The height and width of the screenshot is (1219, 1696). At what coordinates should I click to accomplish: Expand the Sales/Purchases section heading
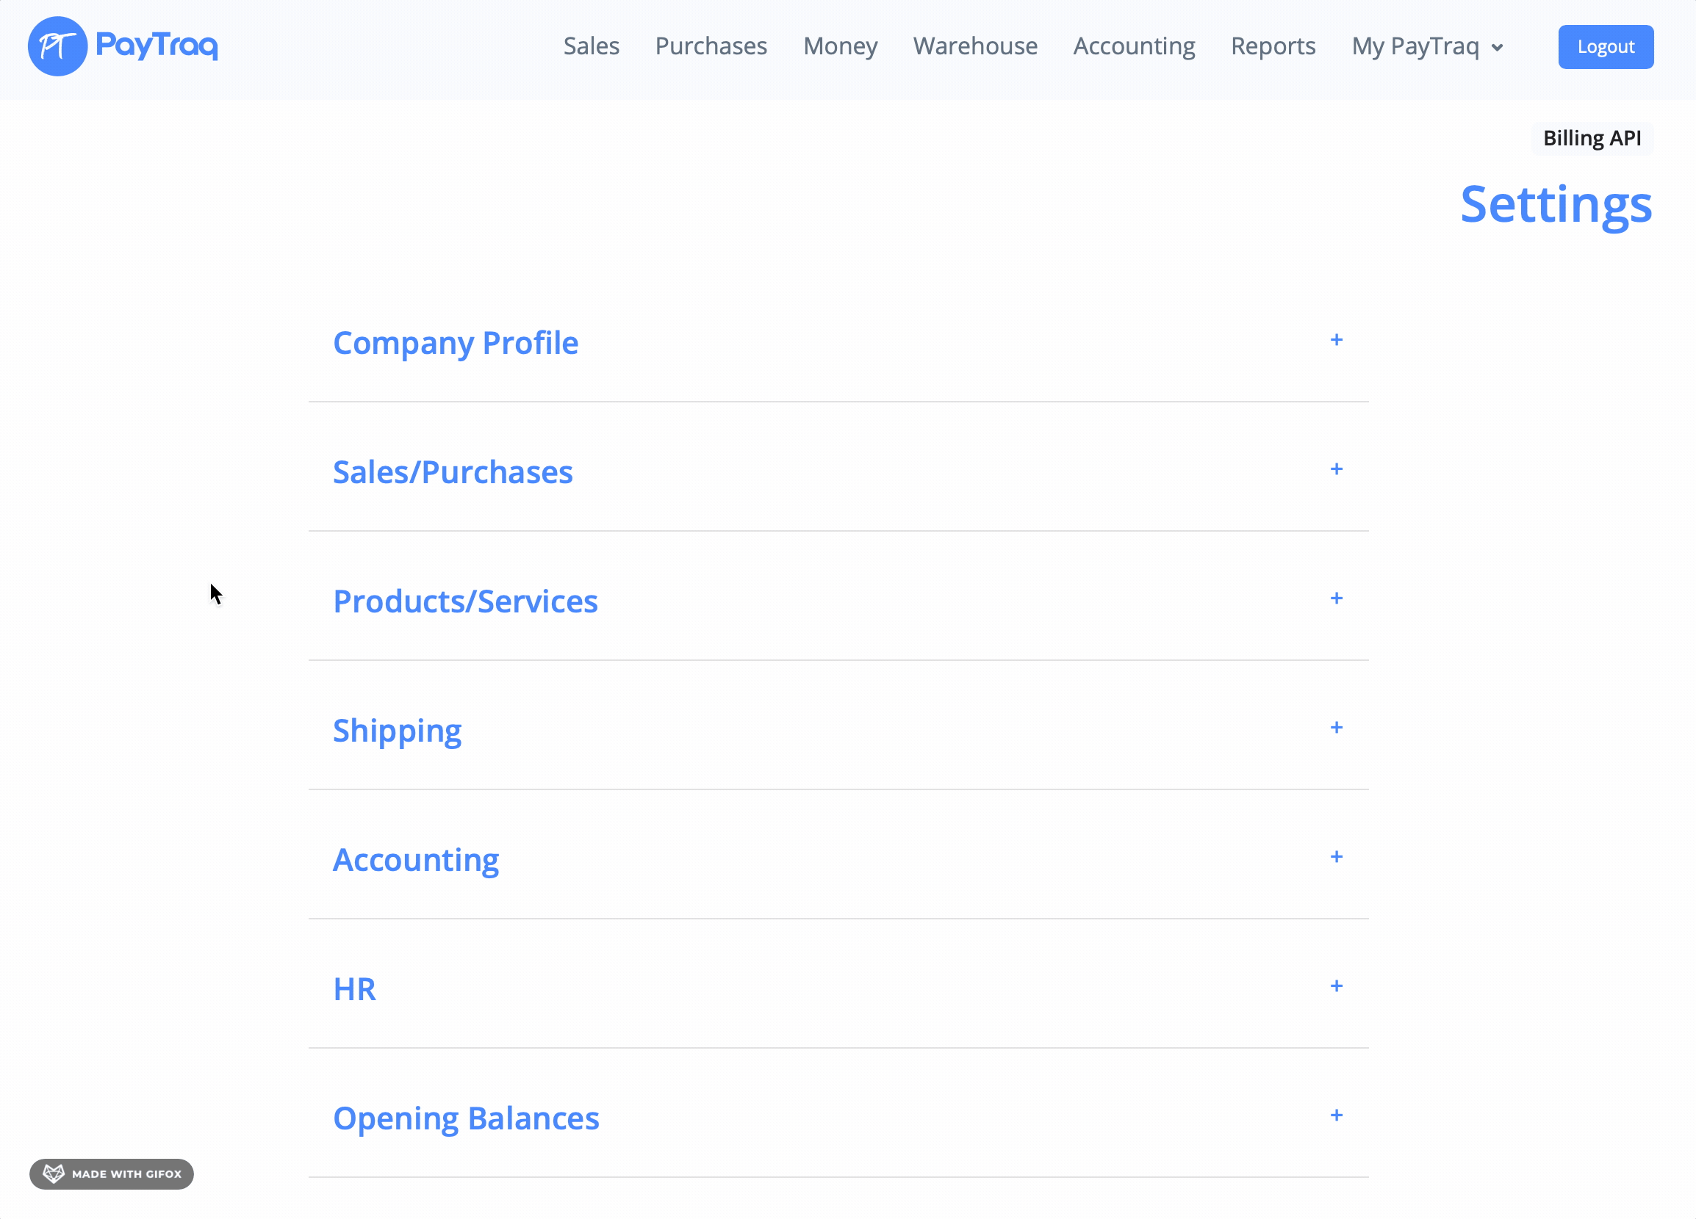pyautogui.click(x=453, y=472)
